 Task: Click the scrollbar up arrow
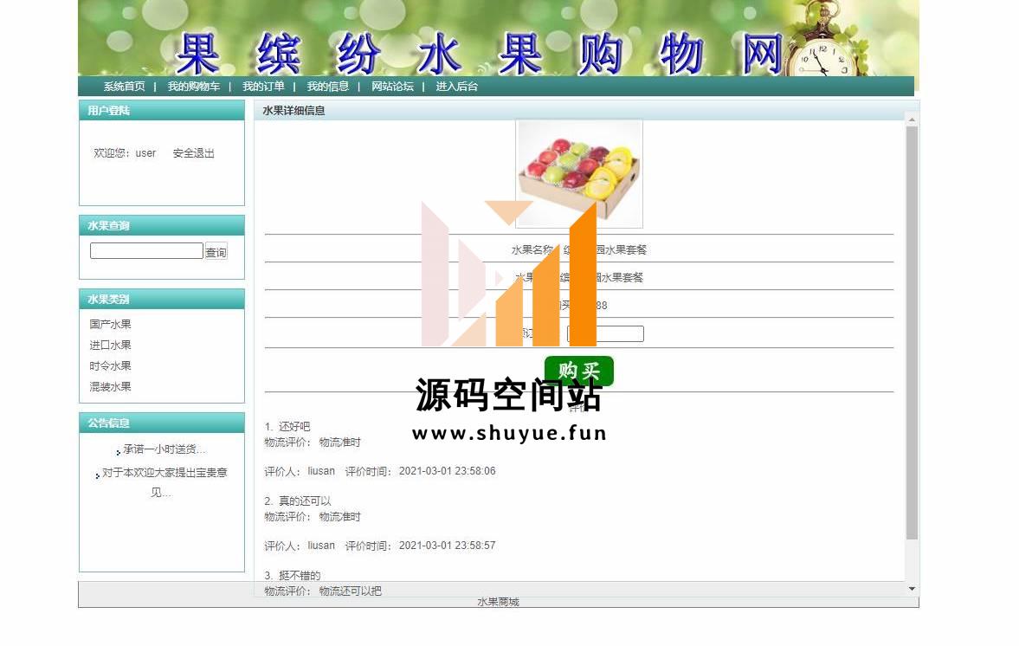tap(912, 120)
